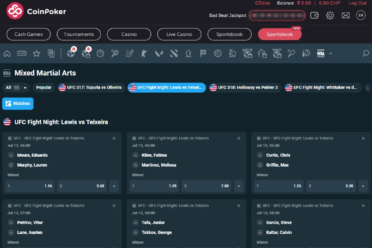Select the Counter-Strike esports icon
Viewport: 372px width, 248px height.
[144, 53]
